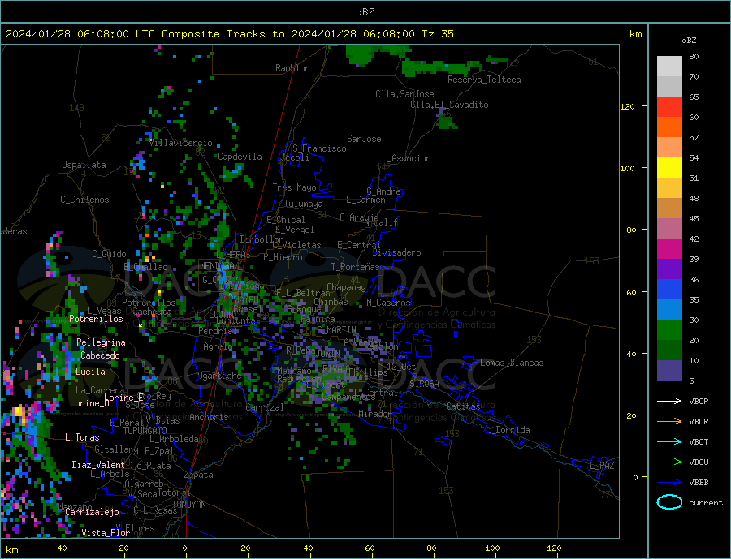
Task: Click the 'Vista_Flor' station label
Action: (106, 533)
